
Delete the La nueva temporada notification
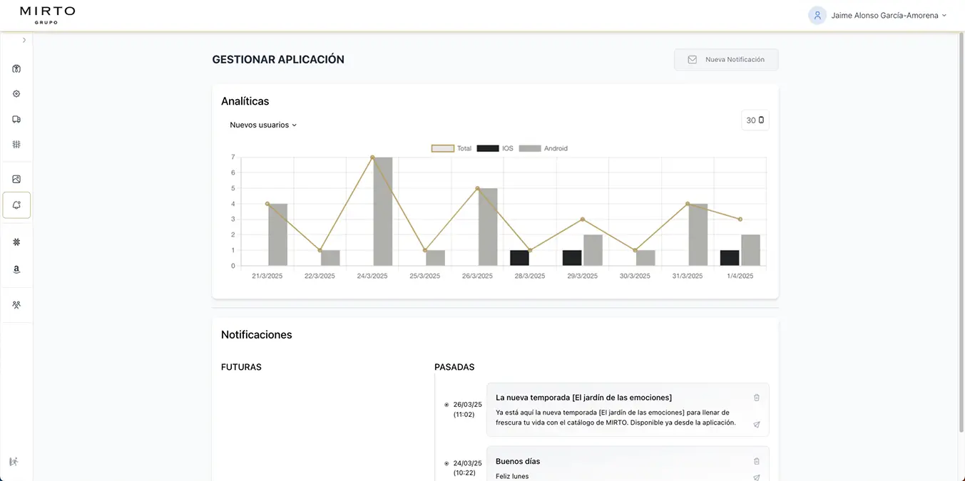[x=757, y=398]
